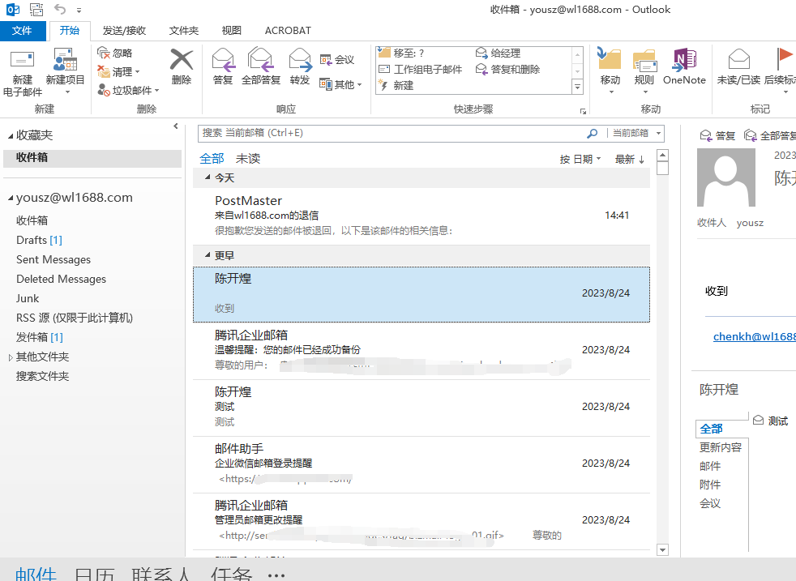Open the Junk folder
The width and height of the screenshot is (796, 581).
pyautogui.click(x=28, y=298)
